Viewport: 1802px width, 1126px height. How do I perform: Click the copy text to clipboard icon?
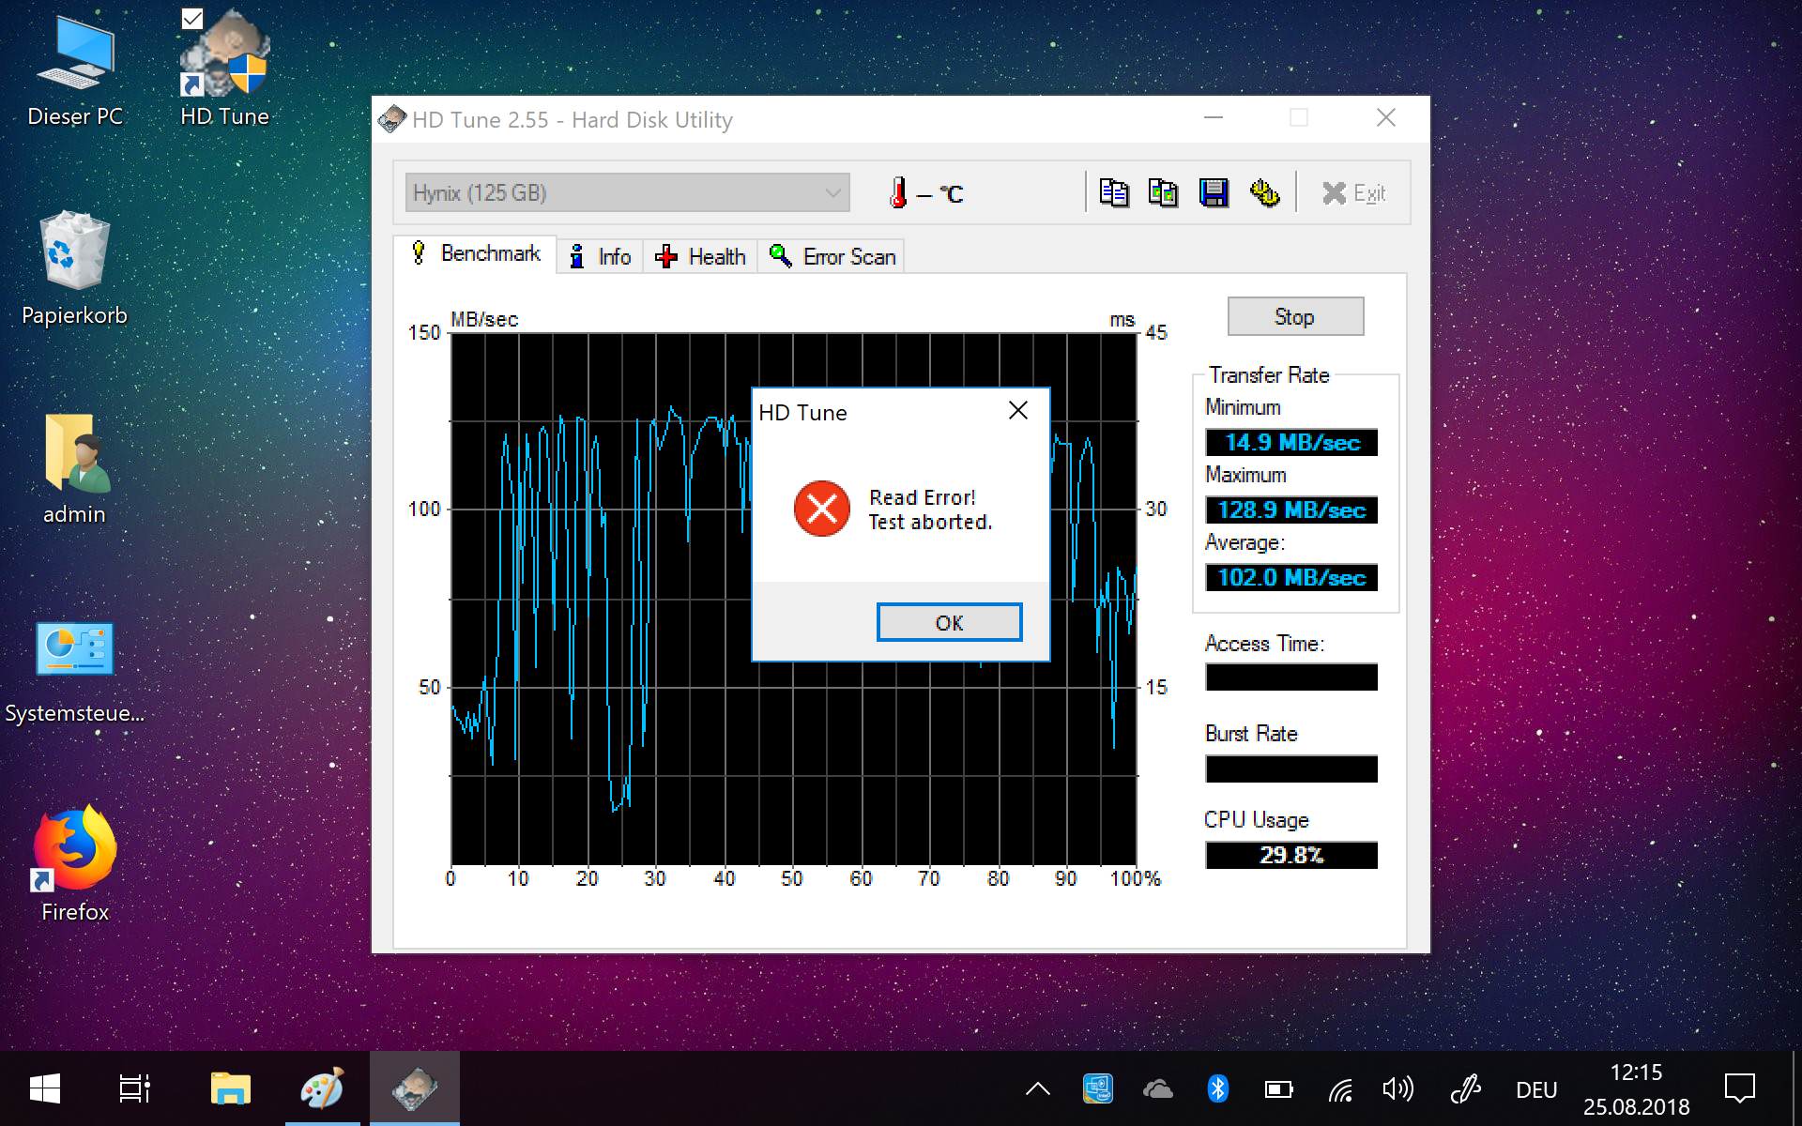[x=1114, y=192]
